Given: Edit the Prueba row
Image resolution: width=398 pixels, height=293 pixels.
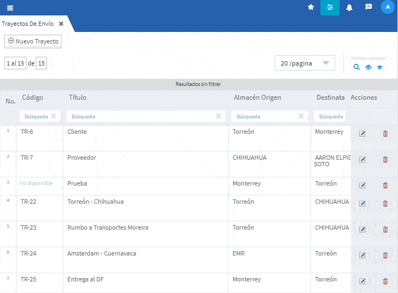Looking at the screenshot, I should pos(362,186).
